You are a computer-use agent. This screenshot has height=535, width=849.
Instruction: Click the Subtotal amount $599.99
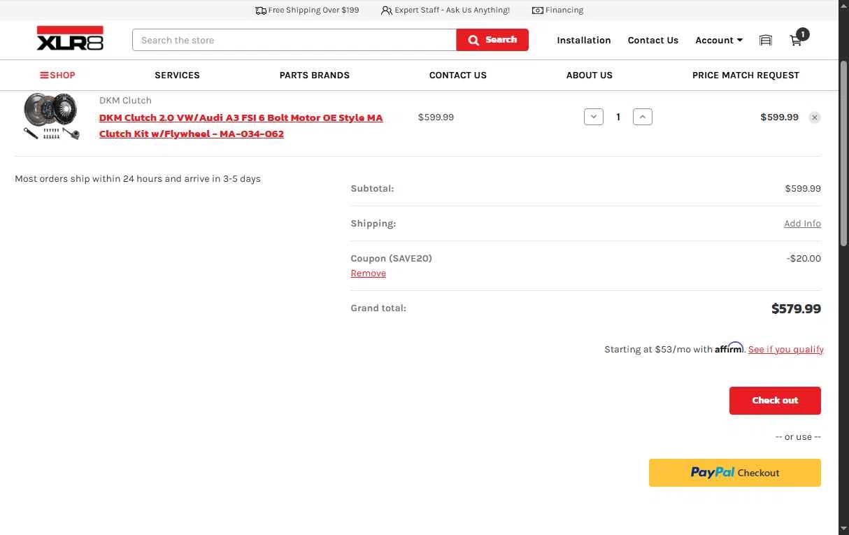click(803, 189)
